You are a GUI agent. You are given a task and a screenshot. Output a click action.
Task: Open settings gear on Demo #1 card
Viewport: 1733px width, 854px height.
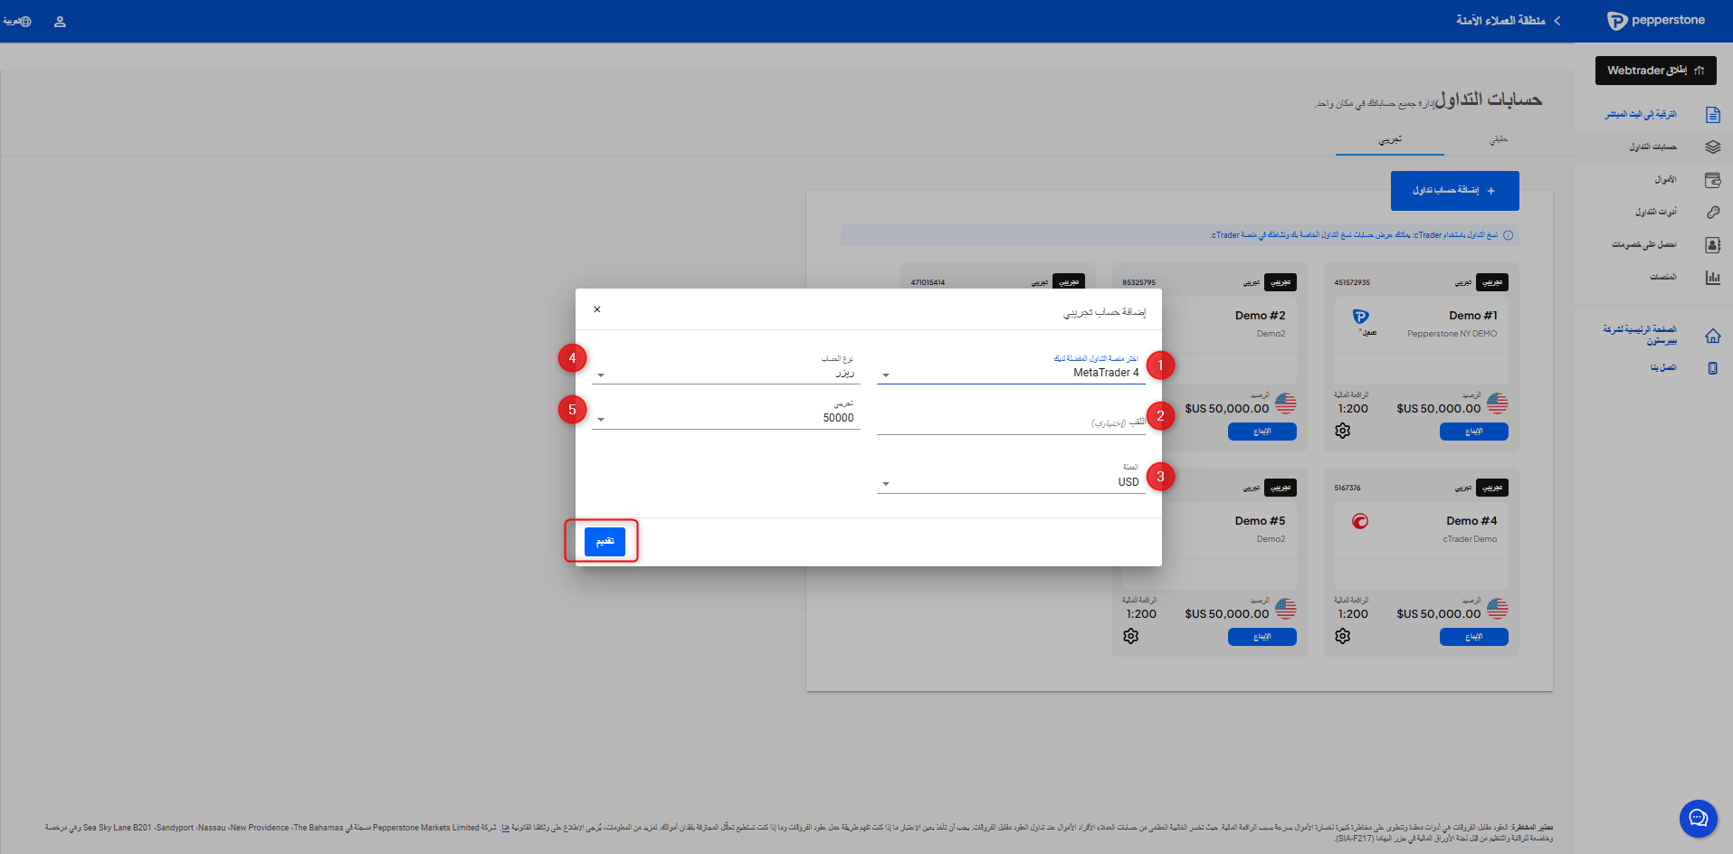tap(1342, 431)
